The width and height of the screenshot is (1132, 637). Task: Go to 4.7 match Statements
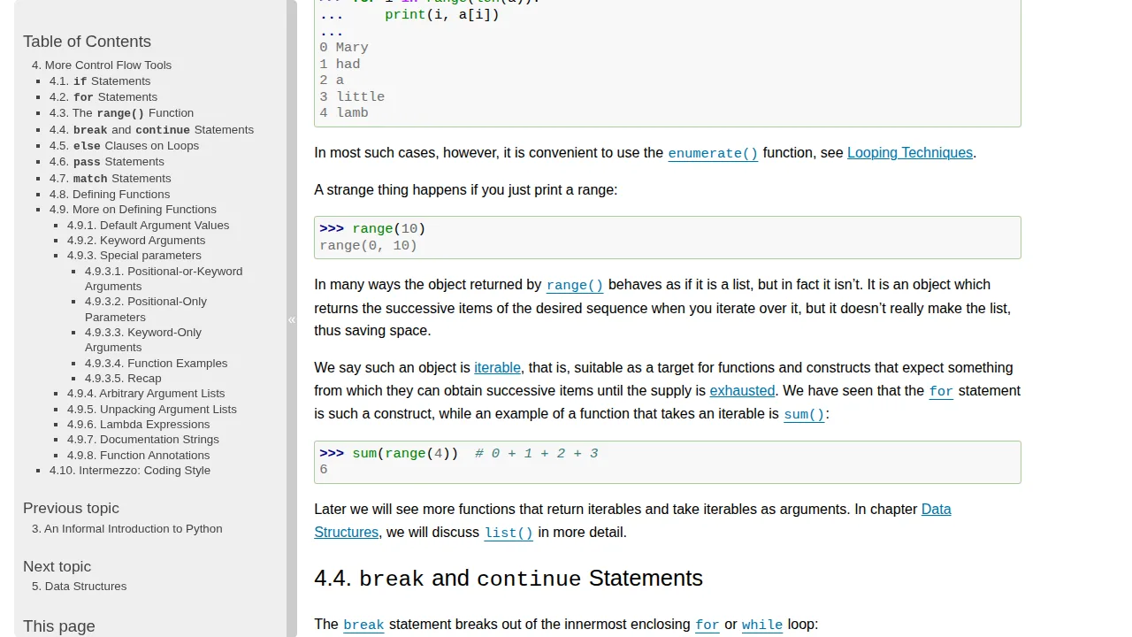[111, 179]
